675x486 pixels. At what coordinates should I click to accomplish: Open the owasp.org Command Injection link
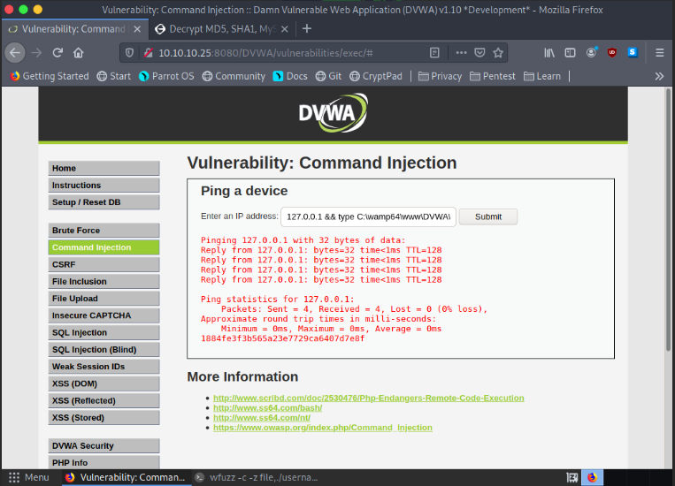click(322, 428)
